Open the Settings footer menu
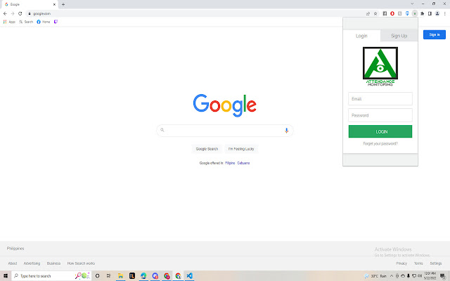 coord(436,263)
